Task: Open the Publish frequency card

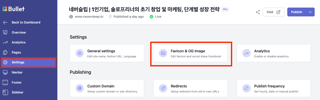Action: tap(274, 88)
